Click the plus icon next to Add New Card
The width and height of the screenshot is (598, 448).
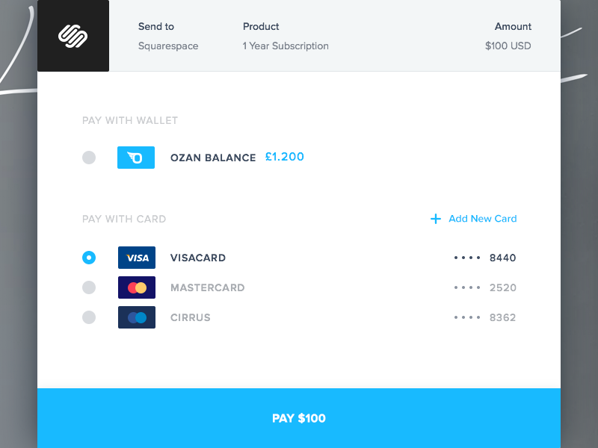pyautogui.click(x=435, y=219)
